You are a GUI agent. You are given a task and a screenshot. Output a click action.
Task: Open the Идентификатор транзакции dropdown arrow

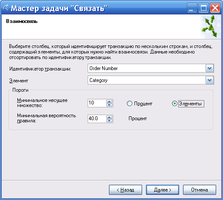[209, 68]
